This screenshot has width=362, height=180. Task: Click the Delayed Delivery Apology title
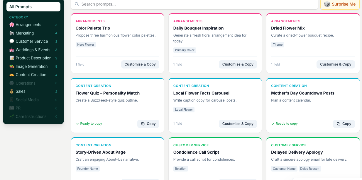(x=297, y=152)
